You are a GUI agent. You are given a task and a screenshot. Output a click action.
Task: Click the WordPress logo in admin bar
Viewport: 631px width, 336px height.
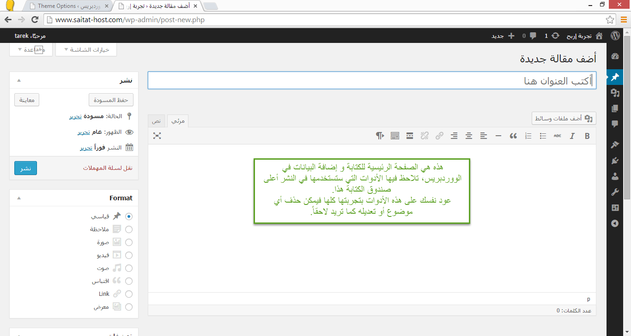(x=615, y=36)
